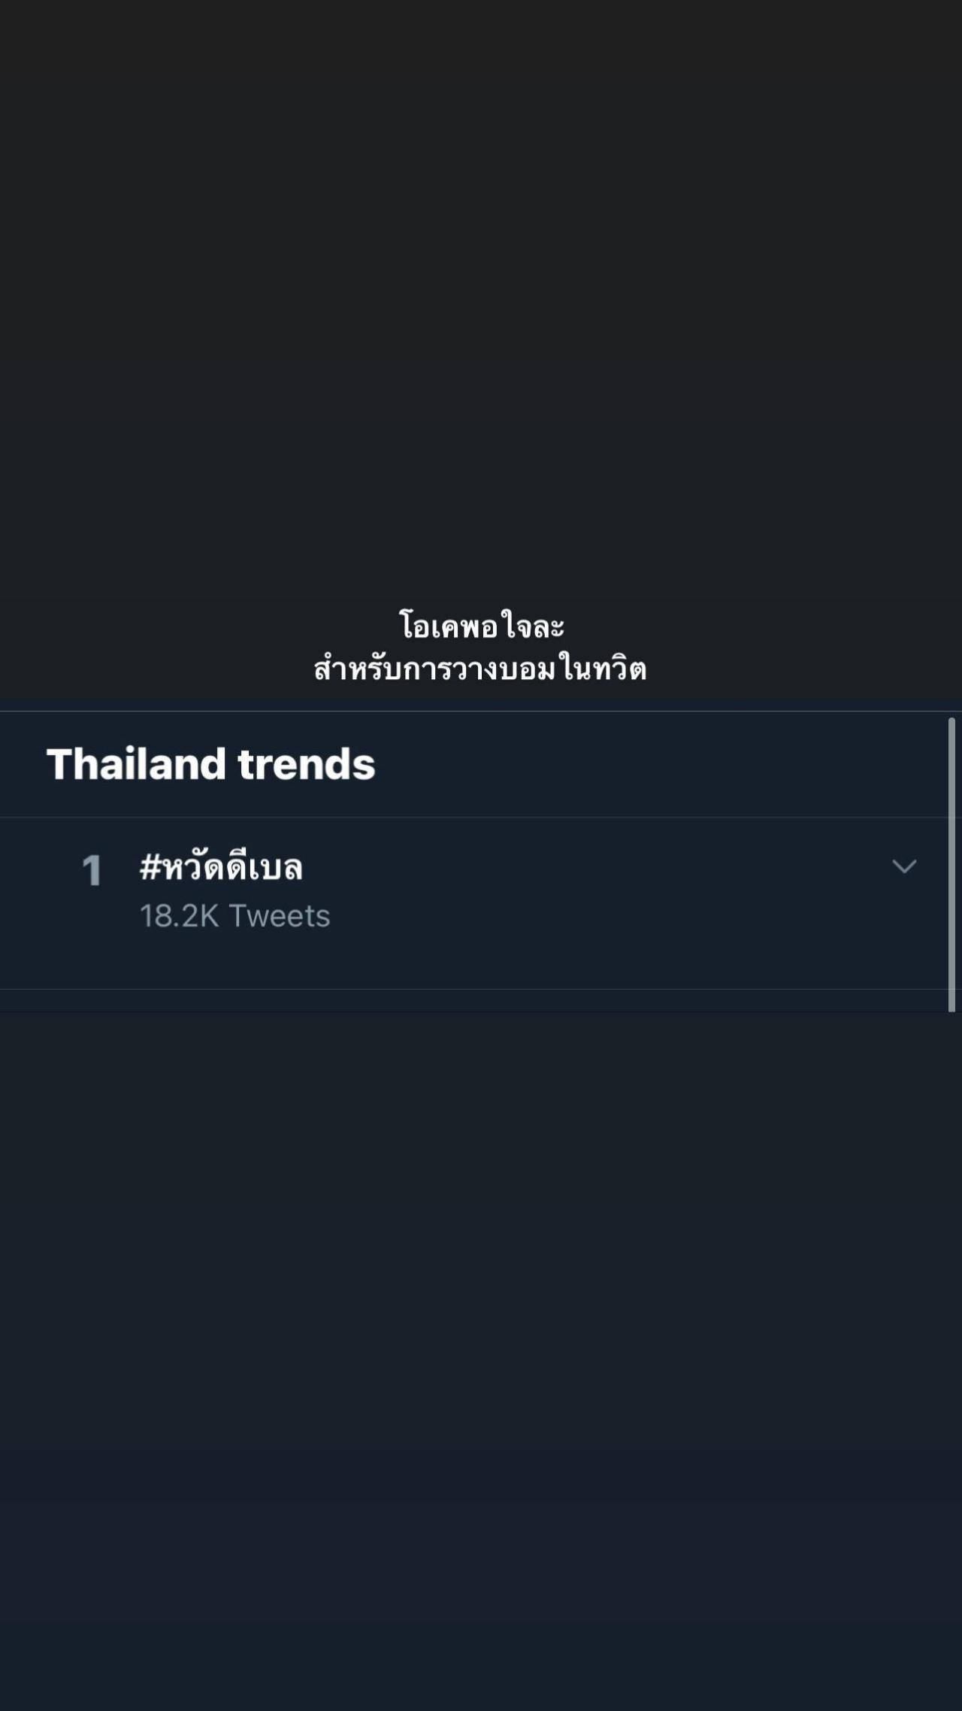The width and height of the screenshot is (962, 1711).
Task: Click the empty dark area below the trends panel
Action: point(481,1354)
